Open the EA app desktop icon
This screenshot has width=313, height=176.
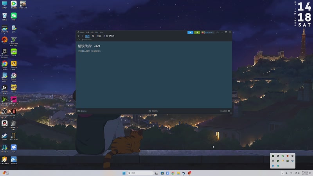coord(5,41)
